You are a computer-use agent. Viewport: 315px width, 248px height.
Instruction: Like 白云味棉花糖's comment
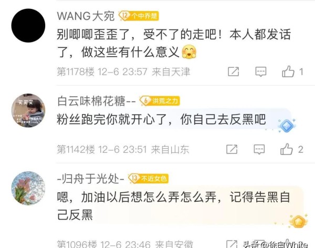[x=287, y=149]
